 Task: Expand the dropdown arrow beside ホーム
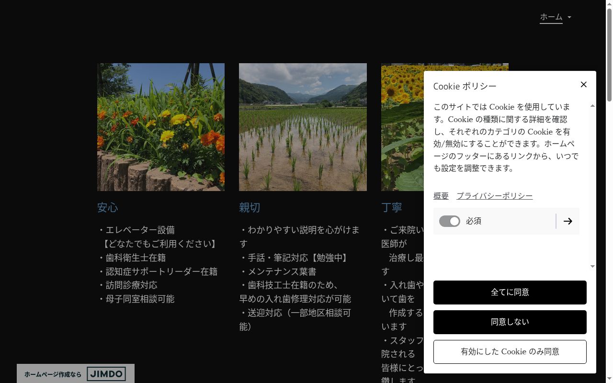569,17
